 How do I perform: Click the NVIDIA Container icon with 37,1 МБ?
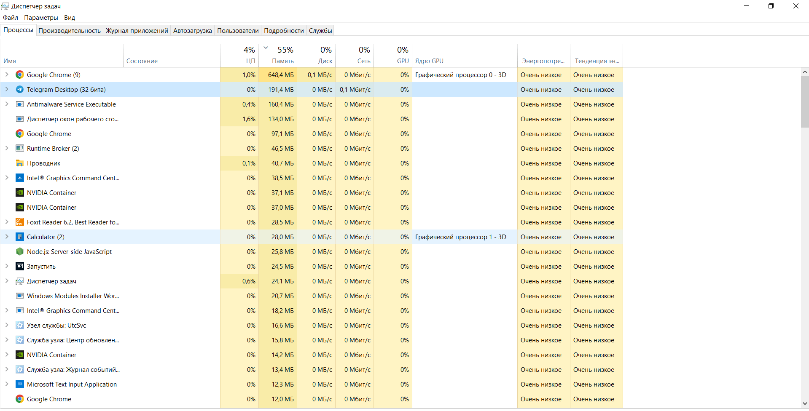(x=19, y=193)
